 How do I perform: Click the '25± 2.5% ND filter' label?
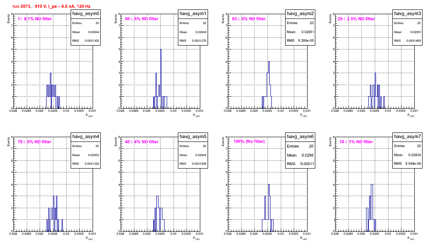tap(356, 19)
